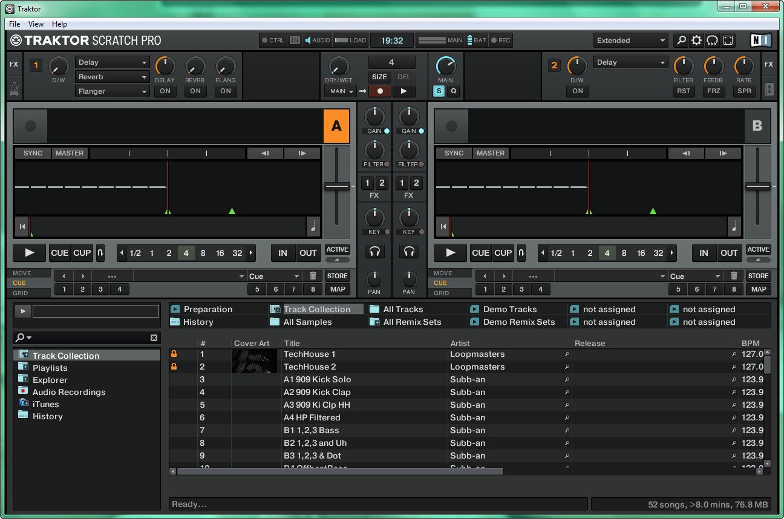Toggle Deck A MASTER
The height and width of the screenshot is (519, 784).
click(70, 153)
